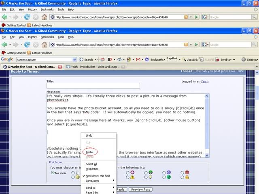
Task: Open Google toolbar Settings
Action: [250, 59]
